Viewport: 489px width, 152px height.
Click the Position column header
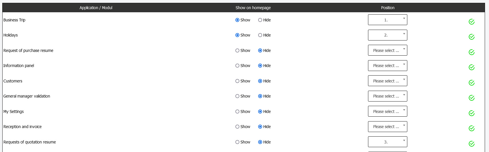388,8
